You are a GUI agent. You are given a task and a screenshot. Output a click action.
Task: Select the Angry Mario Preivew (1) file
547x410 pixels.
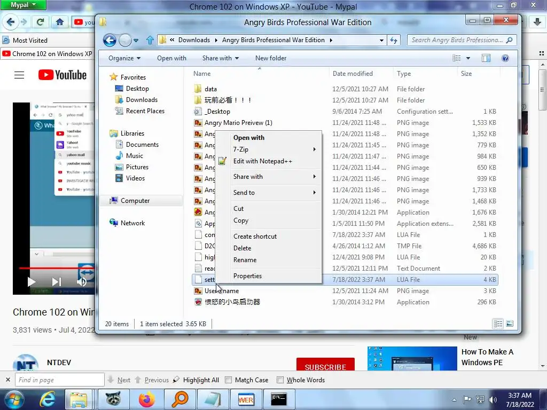[x=238, y=123]
